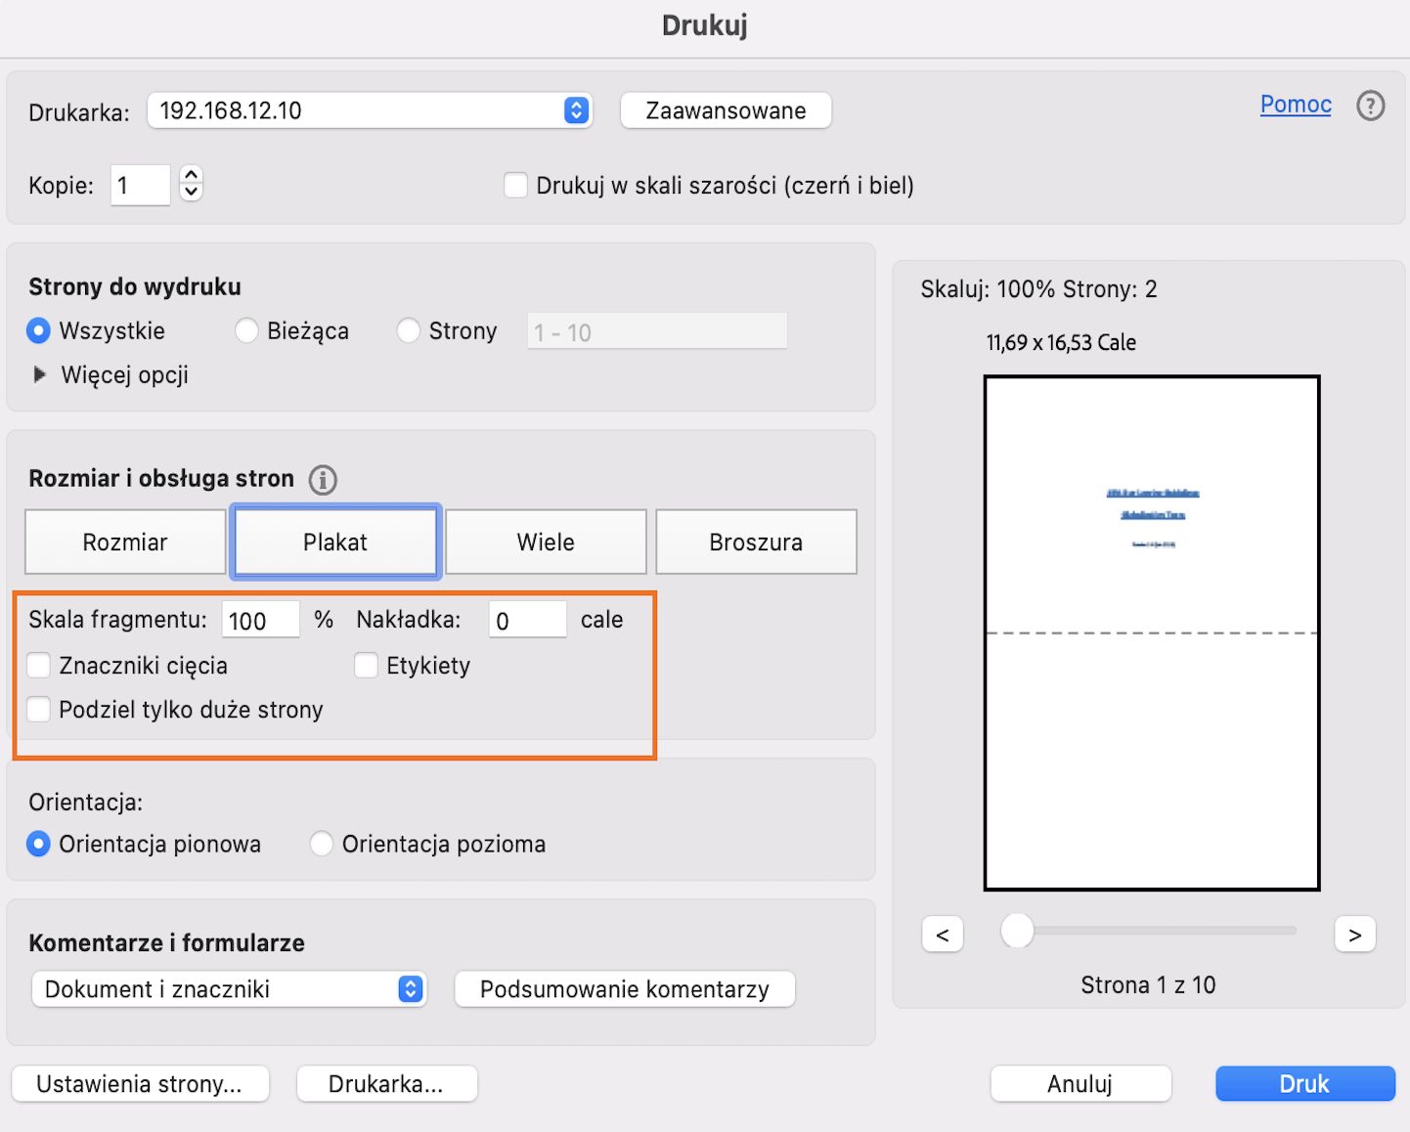Select Orientacja pozioma radio button
Image resolution: width=1410 pixels, height=1132 pixels.
(322, 844)
